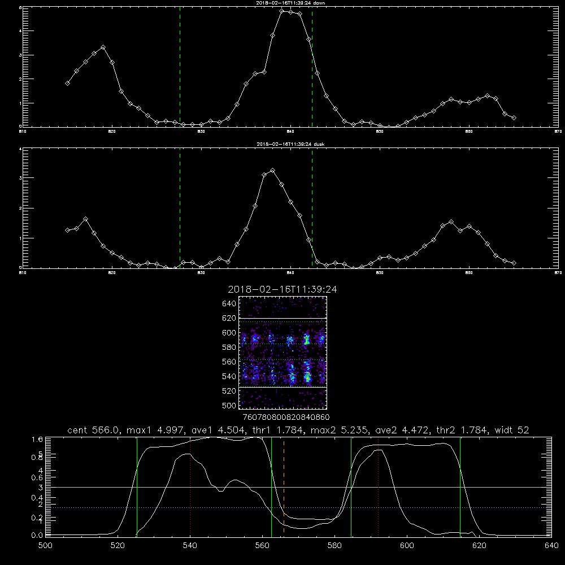Select the left green dashed line in dawn plot
This screenshot has width=565, height=565.
[x=180, y=67]
